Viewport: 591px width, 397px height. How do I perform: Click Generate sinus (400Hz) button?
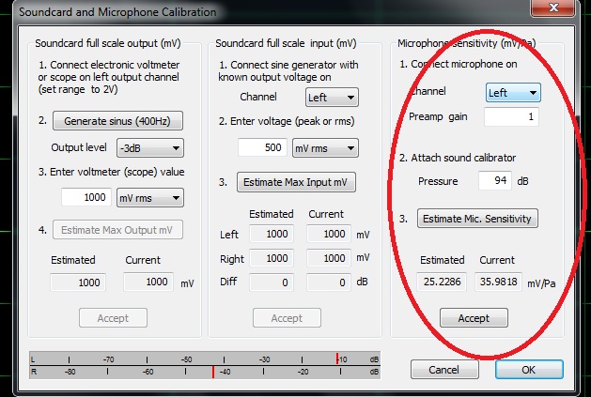pyautogui.click(x=117, y=121)
